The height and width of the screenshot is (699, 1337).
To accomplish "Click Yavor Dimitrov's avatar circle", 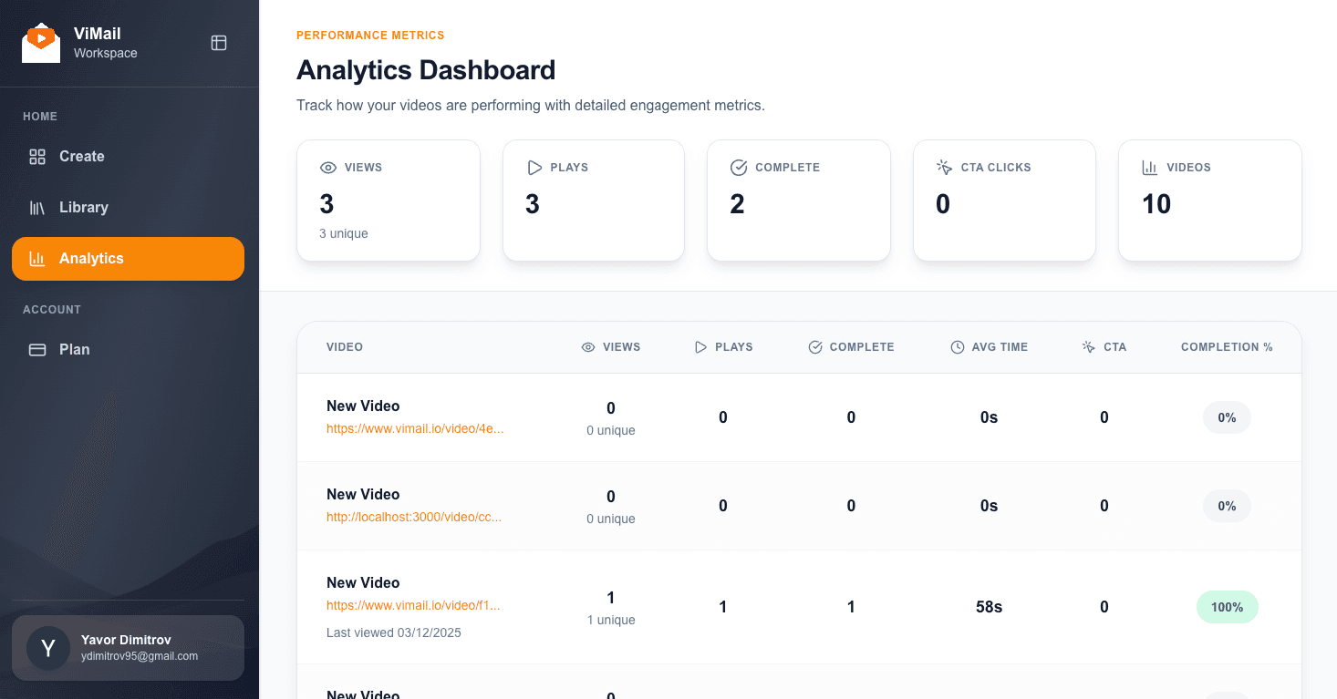I will tap(47, 648).
